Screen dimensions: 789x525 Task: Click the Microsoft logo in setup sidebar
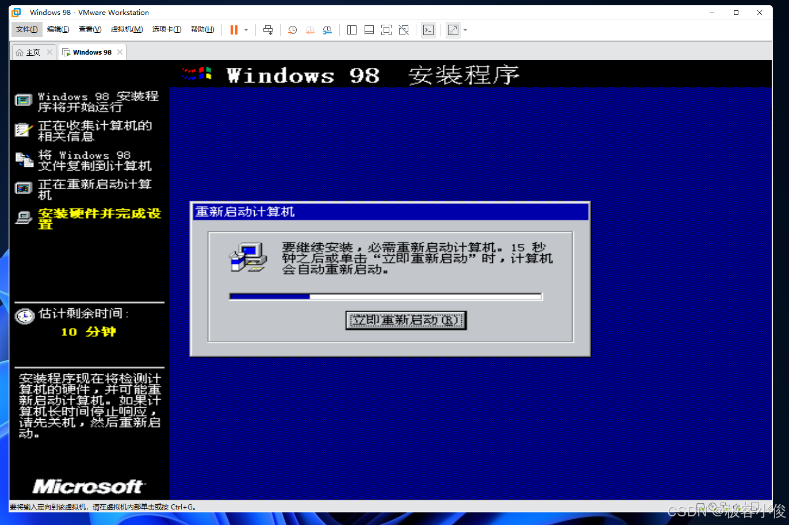(x=88, y=486)
